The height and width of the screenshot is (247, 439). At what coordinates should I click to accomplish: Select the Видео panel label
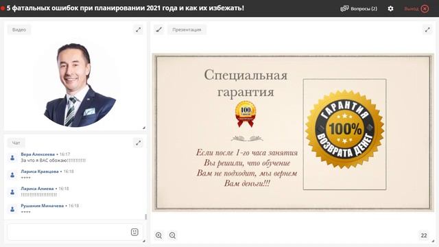tap(19, 30)
